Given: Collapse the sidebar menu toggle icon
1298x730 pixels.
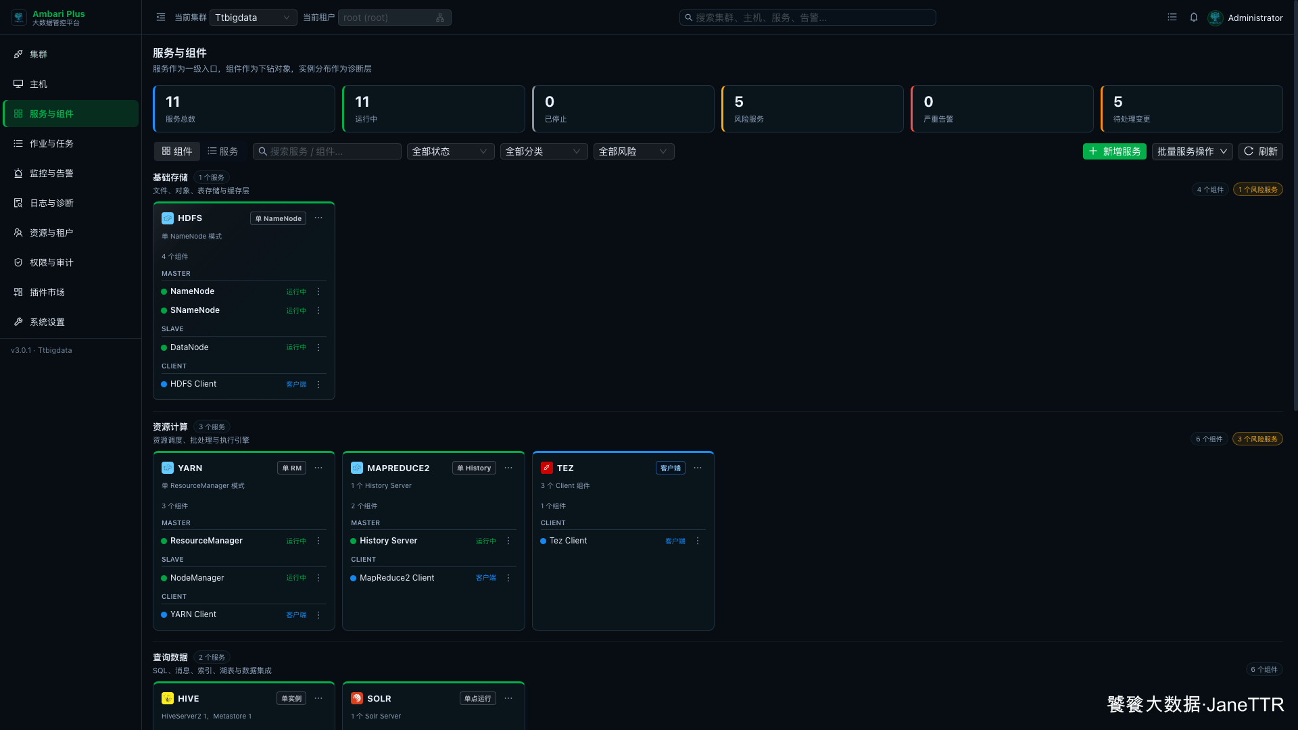Looking at the screenshot, I should [161, 18].
